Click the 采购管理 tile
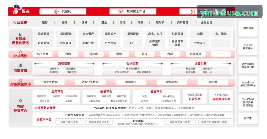The width and height of the screenshot is (267, 139). coord(66,34)
